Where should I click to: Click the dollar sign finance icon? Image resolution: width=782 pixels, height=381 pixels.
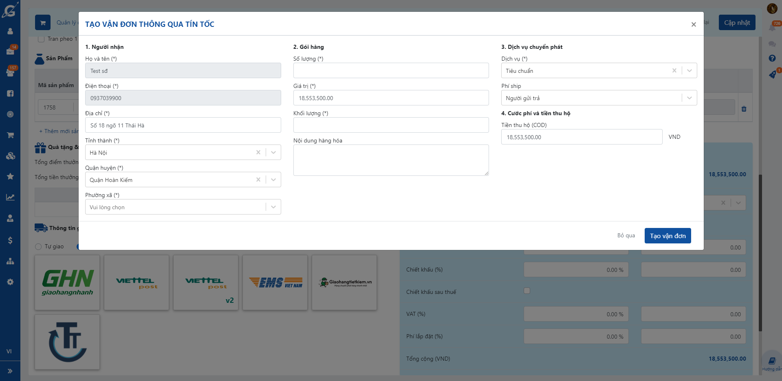click(10, 240)
